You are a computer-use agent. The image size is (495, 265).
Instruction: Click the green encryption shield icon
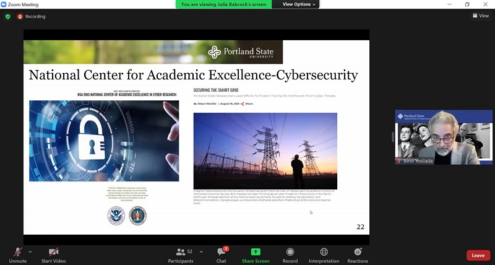pyautogui.click(x=8, y=17)
